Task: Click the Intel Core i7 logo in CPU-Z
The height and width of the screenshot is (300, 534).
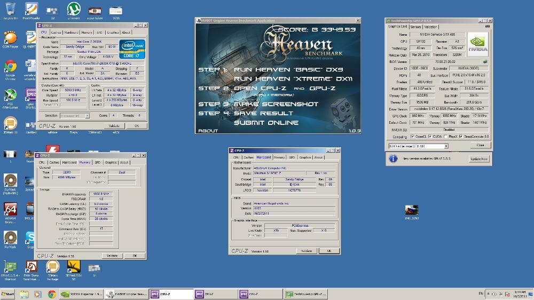Action: click(x=132, y=49)
